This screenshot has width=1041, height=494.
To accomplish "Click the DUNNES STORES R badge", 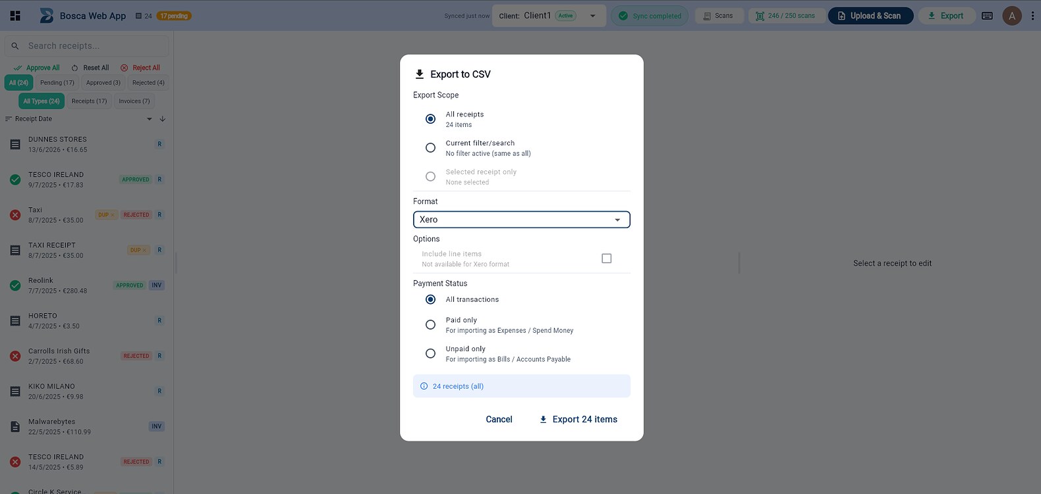I will coord(159,144).
